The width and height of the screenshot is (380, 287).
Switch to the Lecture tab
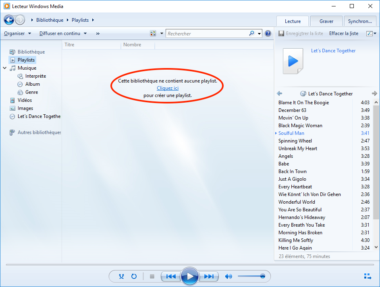pos(293,21)
